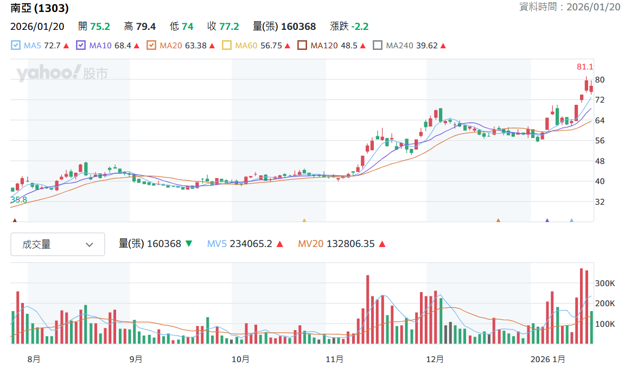Check the MA240 moving average box
631x367 pixels.
tap(378, 46)
